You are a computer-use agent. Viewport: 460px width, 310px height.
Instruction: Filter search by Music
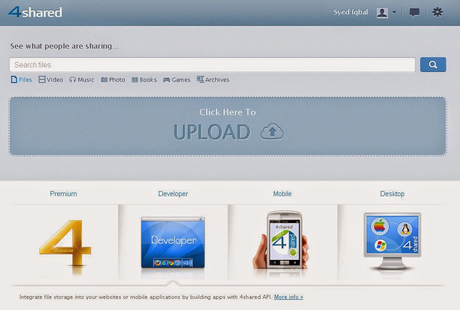(81, 80)
